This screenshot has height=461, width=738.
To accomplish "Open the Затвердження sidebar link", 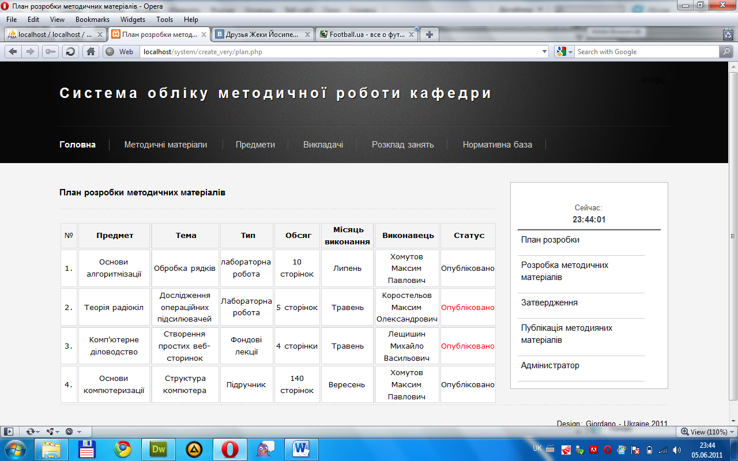I will coord(549,303).
